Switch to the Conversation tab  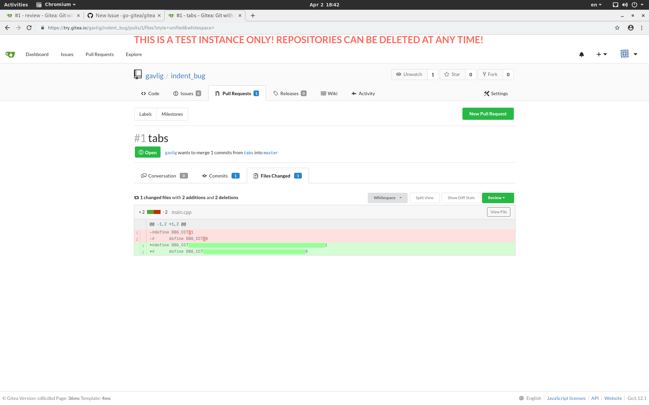[162, 175]
